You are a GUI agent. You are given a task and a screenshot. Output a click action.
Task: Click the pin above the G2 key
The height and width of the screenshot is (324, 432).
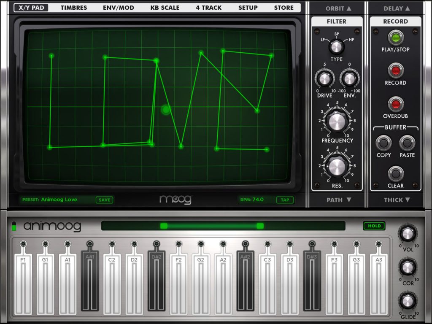point(201,244)
